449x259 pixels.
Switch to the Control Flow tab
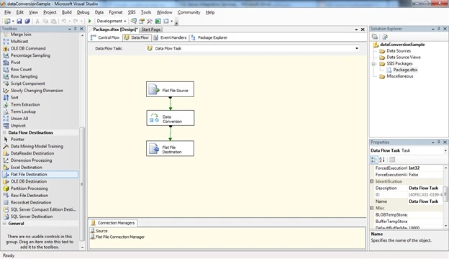coord(105,37)
